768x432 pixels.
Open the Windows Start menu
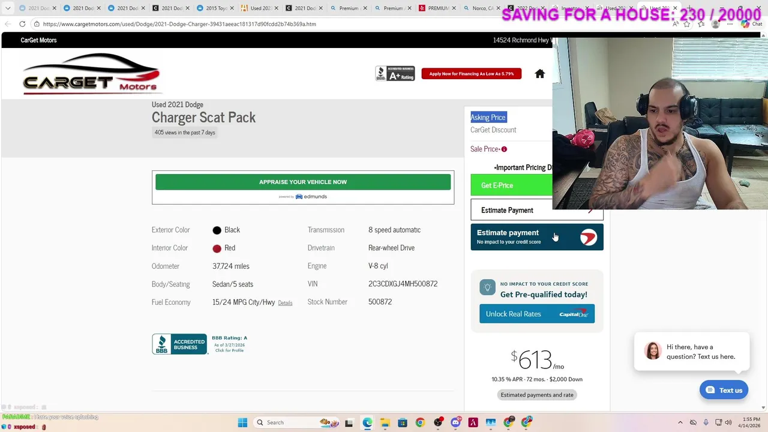(242, 422)
